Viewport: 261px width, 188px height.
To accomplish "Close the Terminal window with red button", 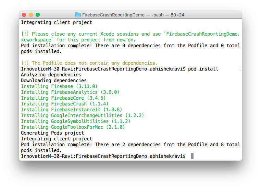I will point(24,15).
